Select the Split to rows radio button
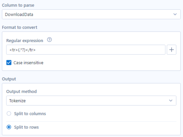Screen dimensions: 183x137 coord(9,127)
